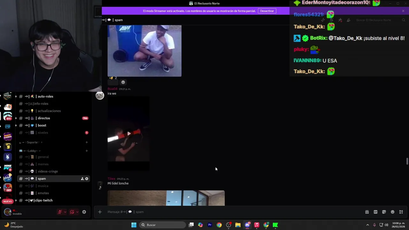Click the taskbar Buscar search box

[163, 225]
